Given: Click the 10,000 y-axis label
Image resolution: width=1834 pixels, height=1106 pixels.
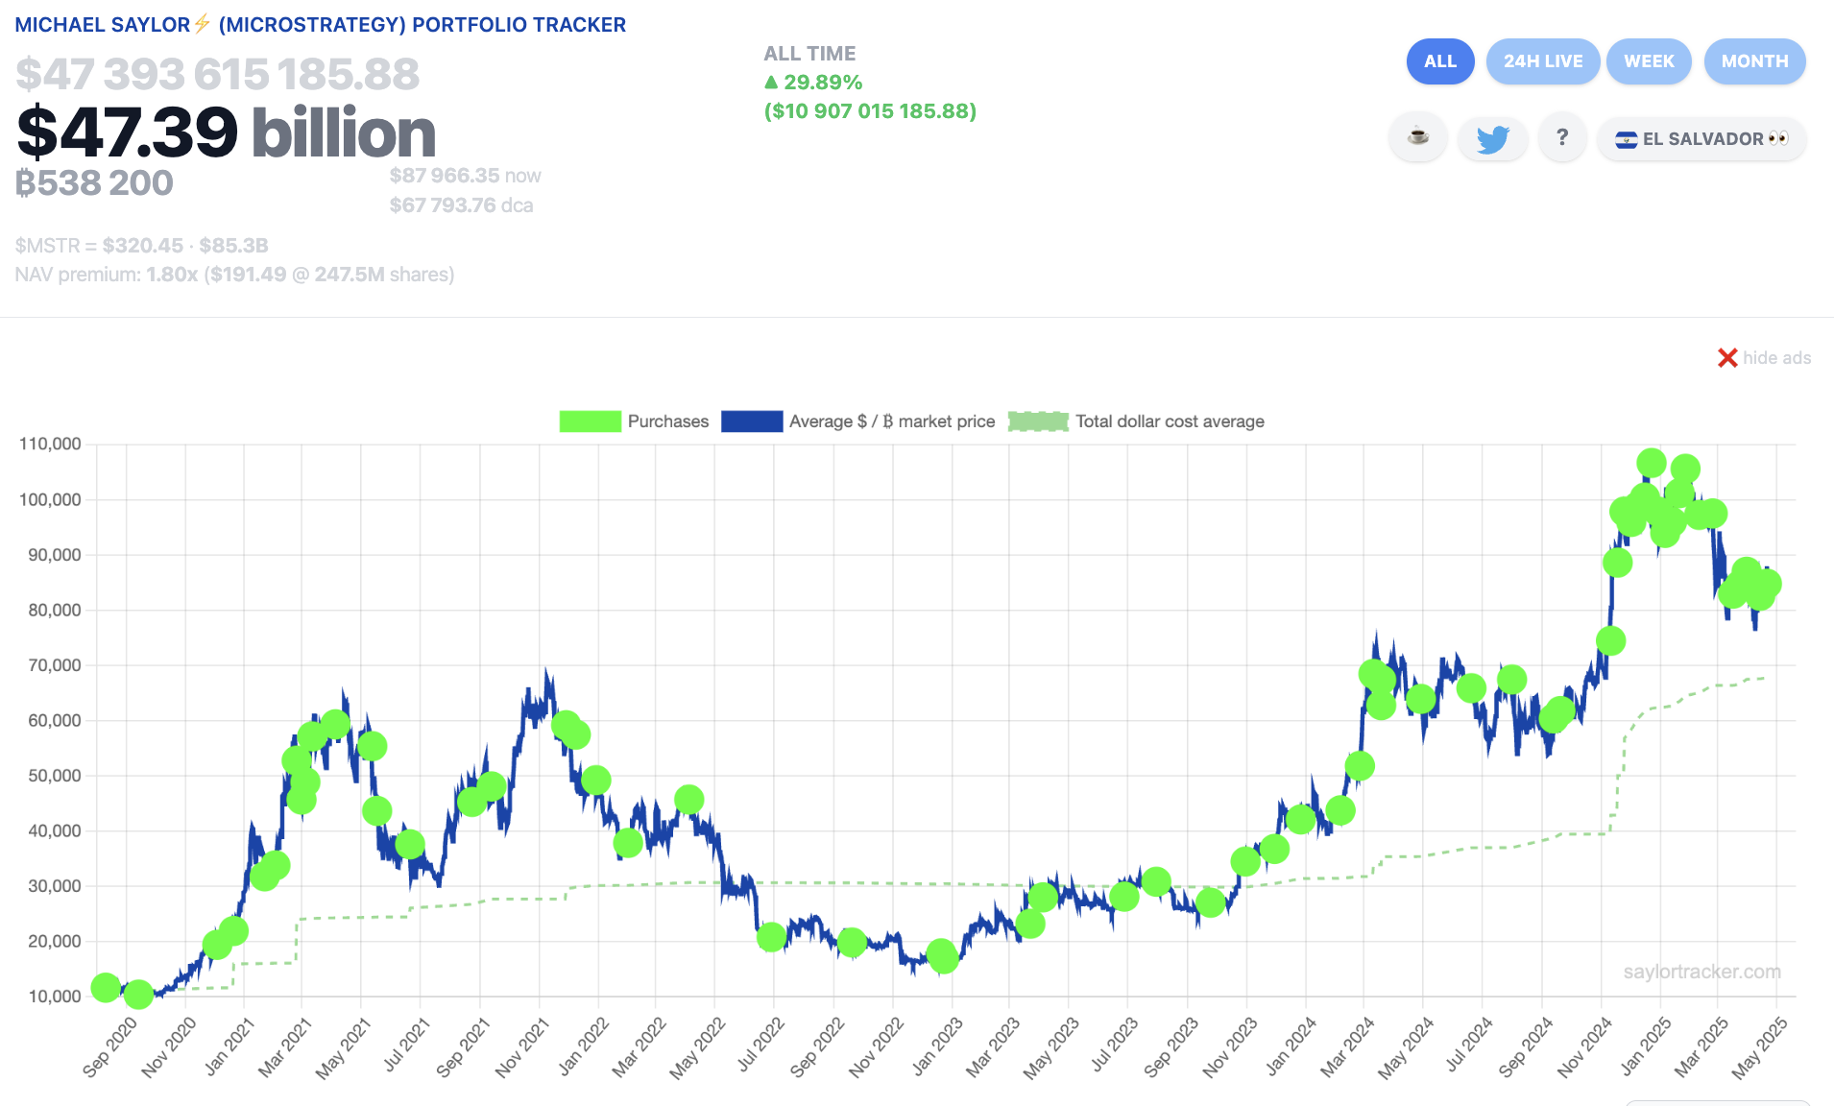Looking at the screenshot, I should tap(55, 997).
